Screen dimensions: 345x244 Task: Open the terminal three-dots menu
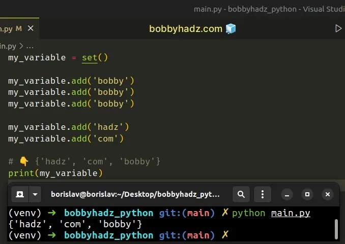[263, 194]
